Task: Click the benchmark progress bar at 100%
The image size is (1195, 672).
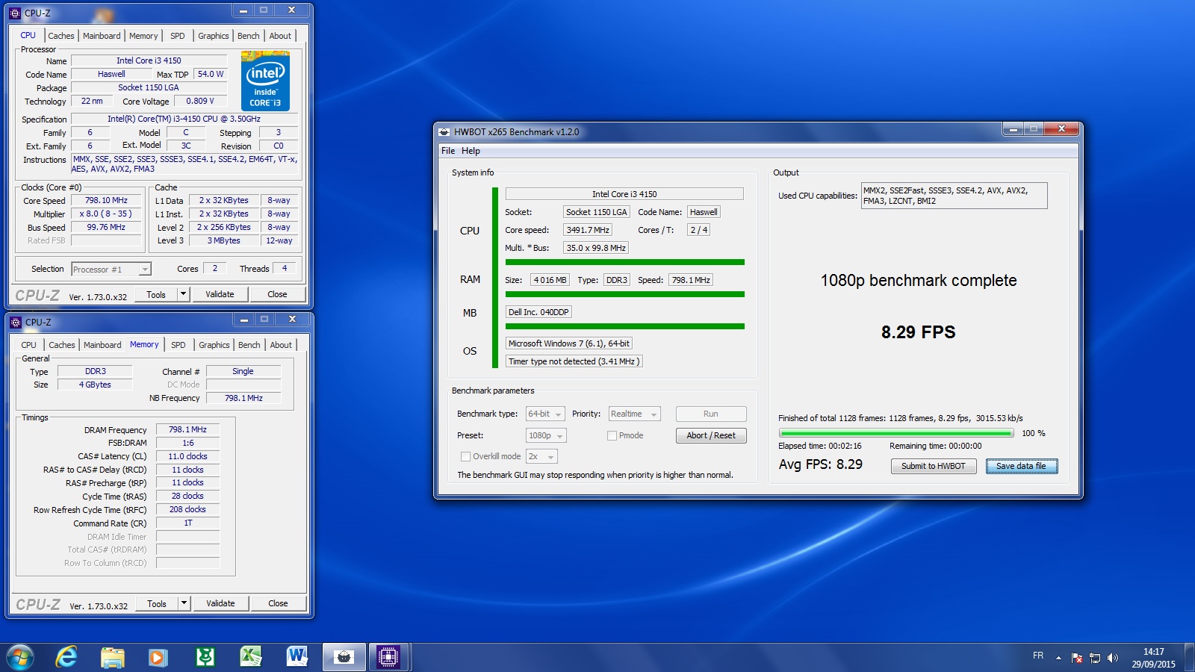Action: (x=896, y=433)
